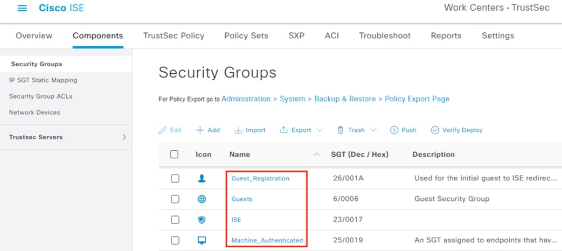Select Security Groups in the sidebar
This screenshot has width=562, height=251.
tap(66, 64)
